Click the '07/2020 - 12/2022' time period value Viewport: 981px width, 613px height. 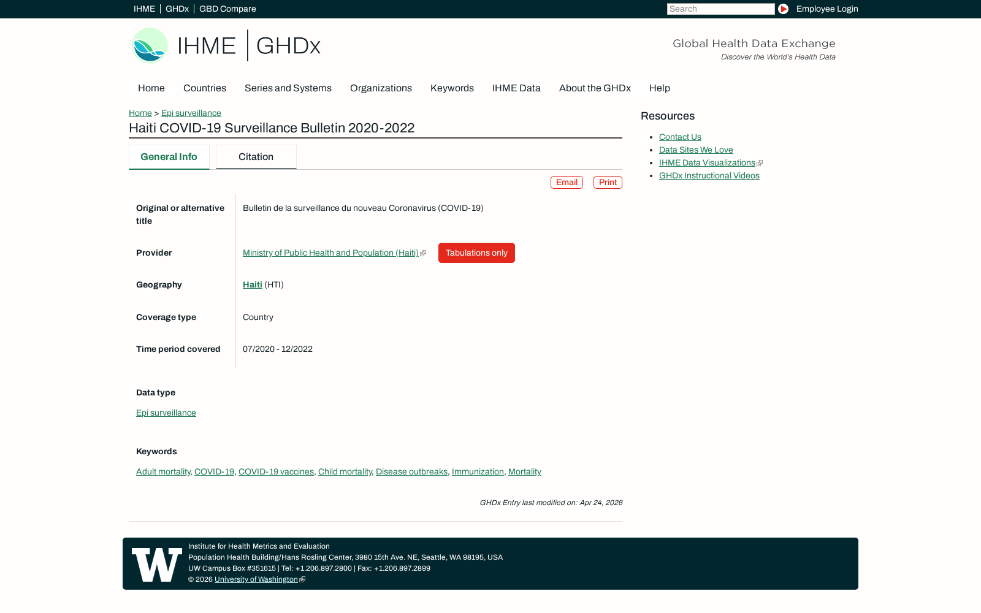(x=278, y=349)
